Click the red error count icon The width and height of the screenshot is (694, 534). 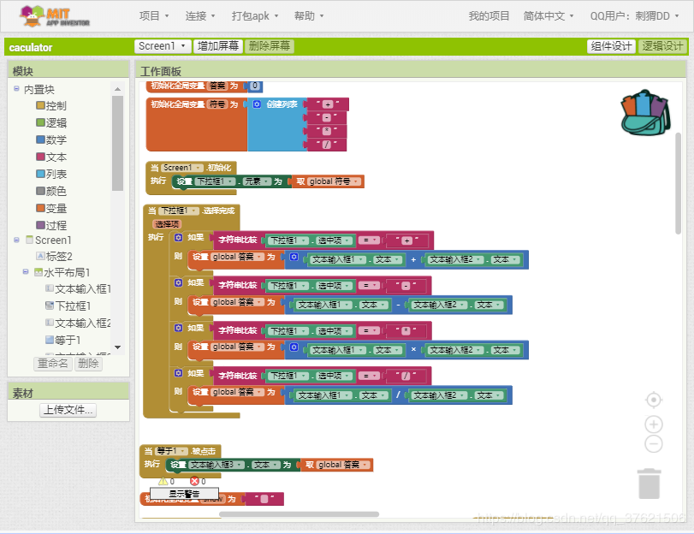click(x=194, y=482)
